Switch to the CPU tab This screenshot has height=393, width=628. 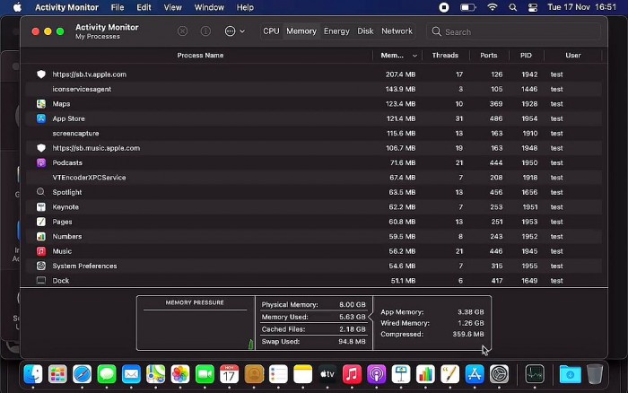[271, 31]
